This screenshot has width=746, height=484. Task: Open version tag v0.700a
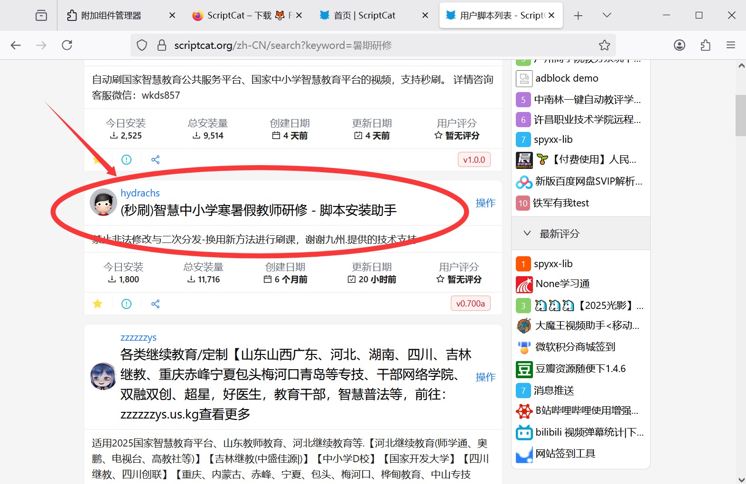470,304
